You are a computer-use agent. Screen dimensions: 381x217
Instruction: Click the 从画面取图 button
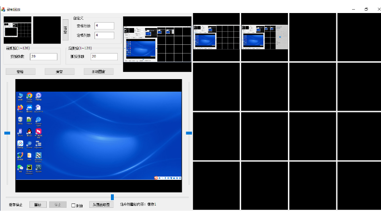pyautogui.click(x=101, y=204)
